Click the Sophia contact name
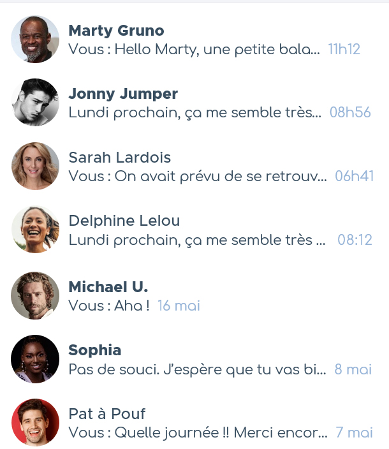Viewport: 389px width, 449px height. tap(95, 350)
